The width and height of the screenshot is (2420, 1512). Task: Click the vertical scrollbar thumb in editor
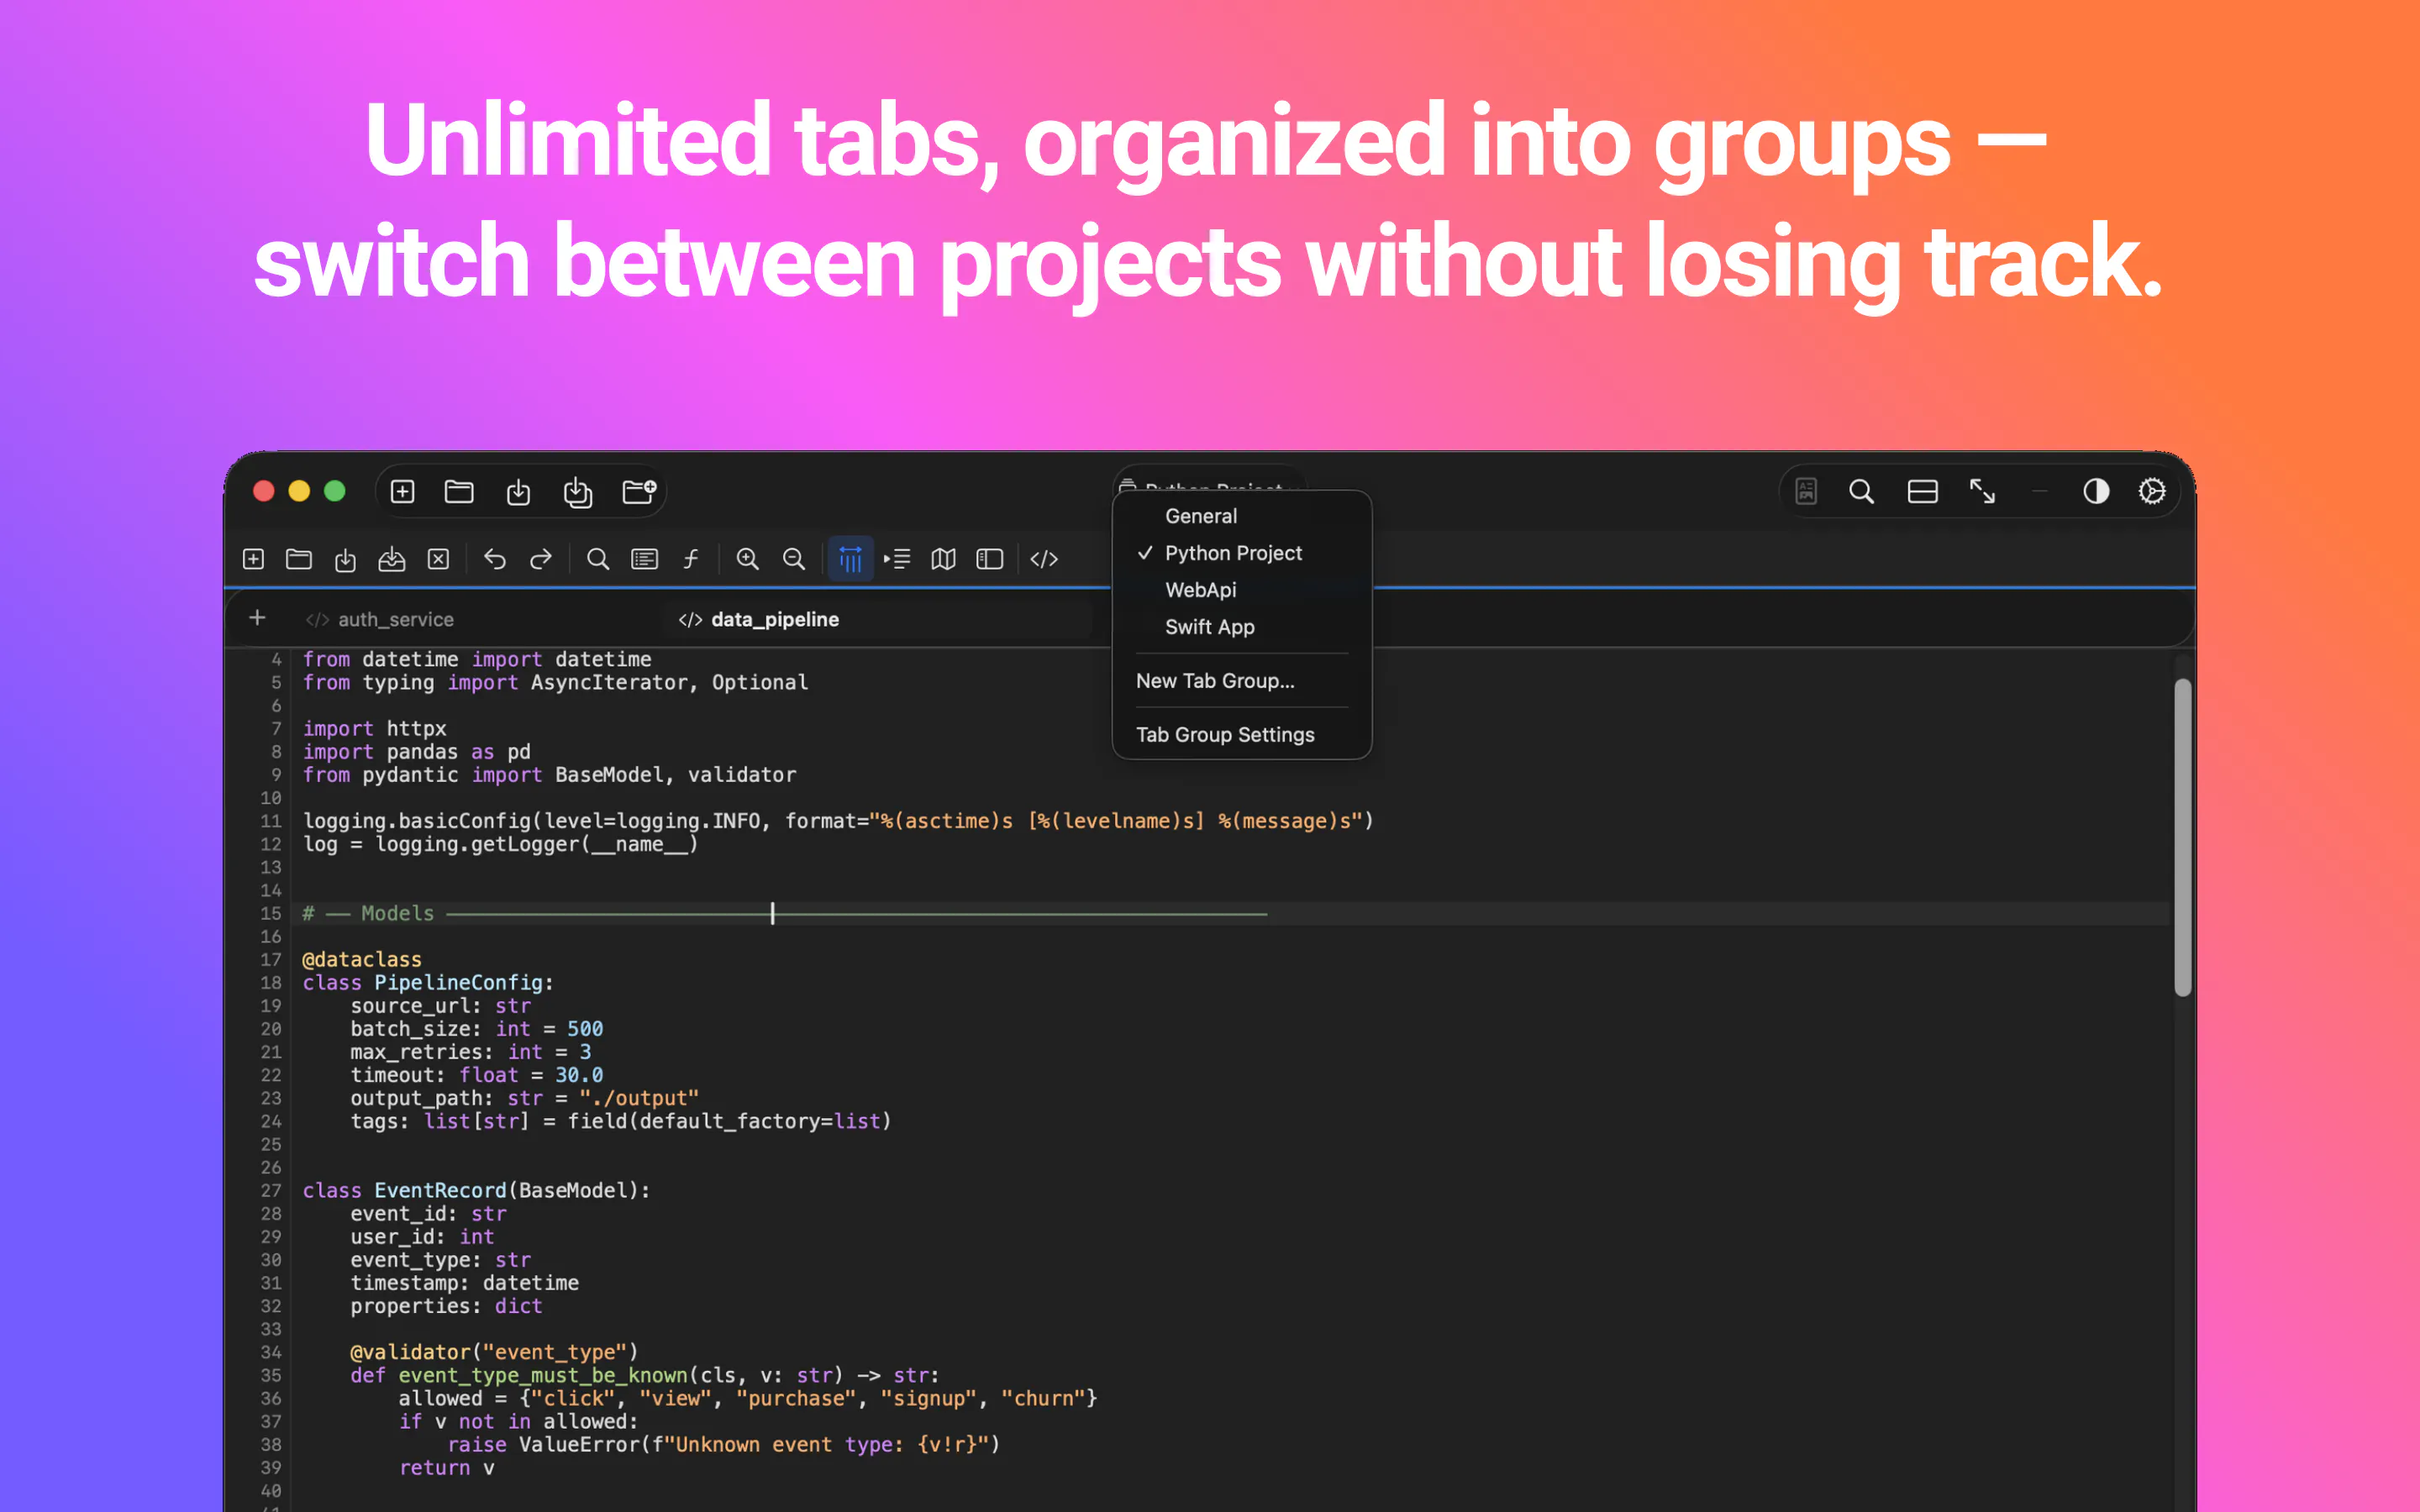(2183, 838)
